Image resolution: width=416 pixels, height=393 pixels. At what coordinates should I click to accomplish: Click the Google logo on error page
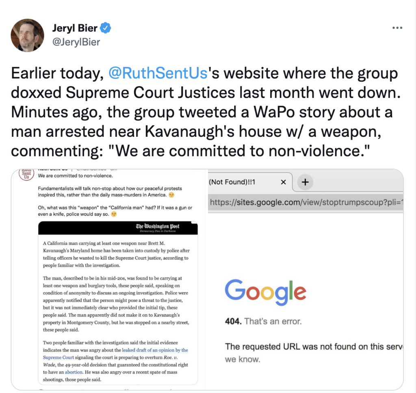[x=265, y=291]
